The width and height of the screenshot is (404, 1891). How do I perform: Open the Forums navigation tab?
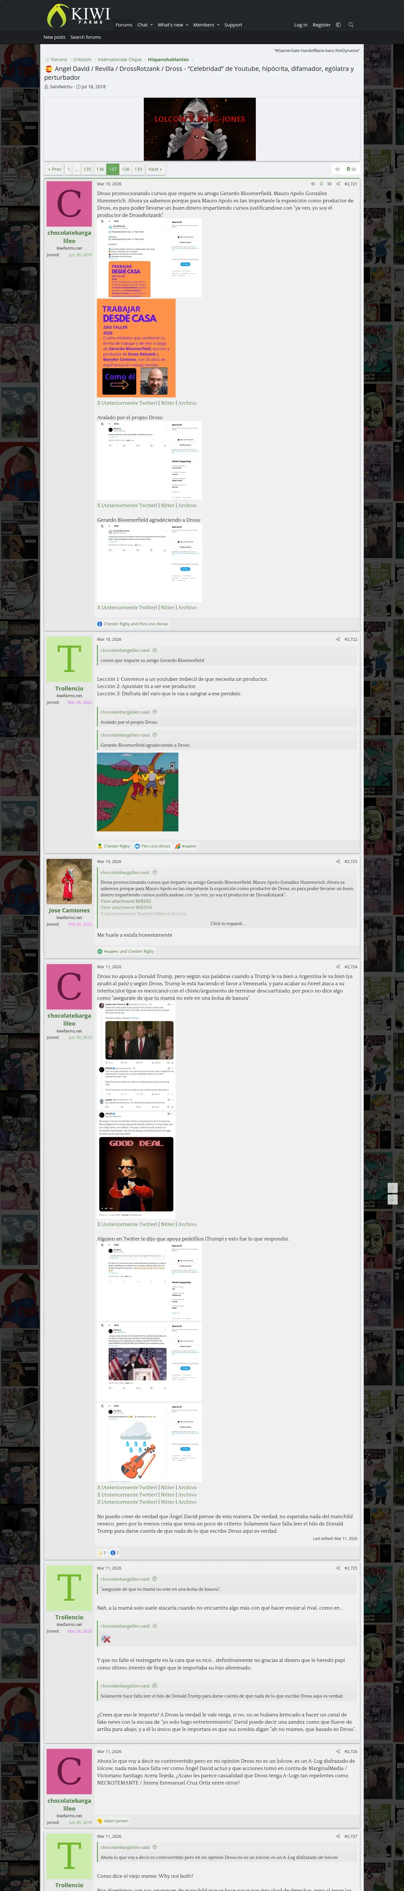[x=124, y=25]
